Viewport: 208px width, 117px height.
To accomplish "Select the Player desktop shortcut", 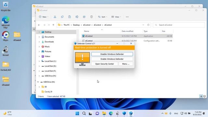I will click(6, 36).
